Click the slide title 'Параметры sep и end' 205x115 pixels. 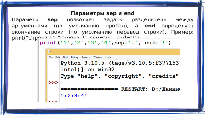(102, 13)
